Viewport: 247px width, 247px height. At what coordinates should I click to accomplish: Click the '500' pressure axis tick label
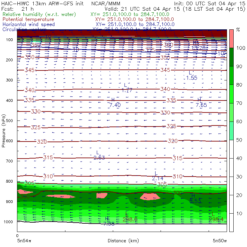pos(9,121)
